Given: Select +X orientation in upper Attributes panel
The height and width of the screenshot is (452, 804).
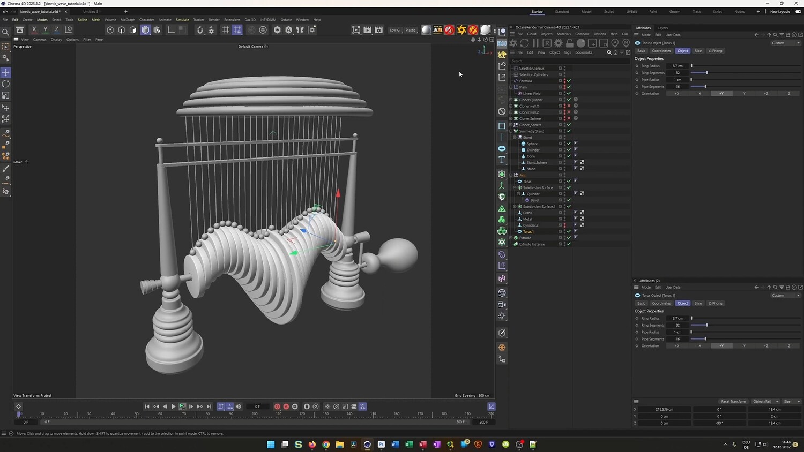Looking at the screenshot, I should point(676,94).
